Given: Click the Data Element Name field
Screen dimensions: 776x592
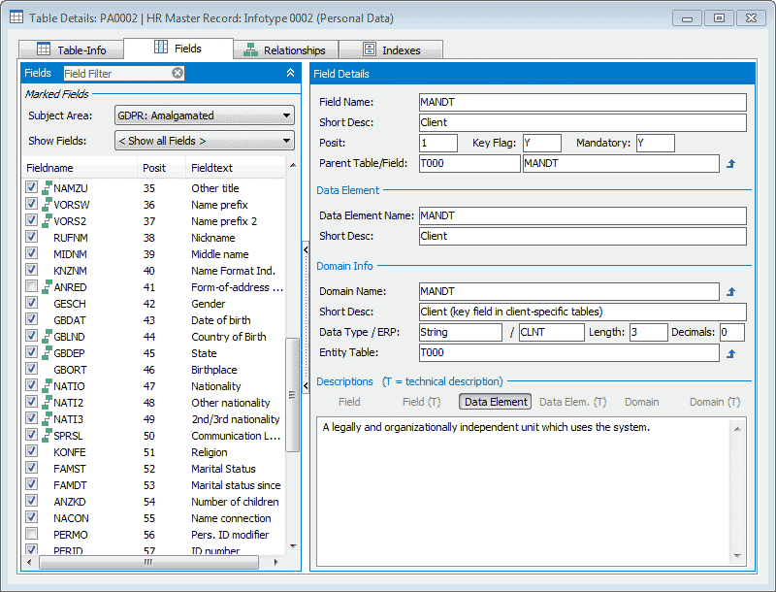Looking at the screenshot, I should [x=583, y=215].
